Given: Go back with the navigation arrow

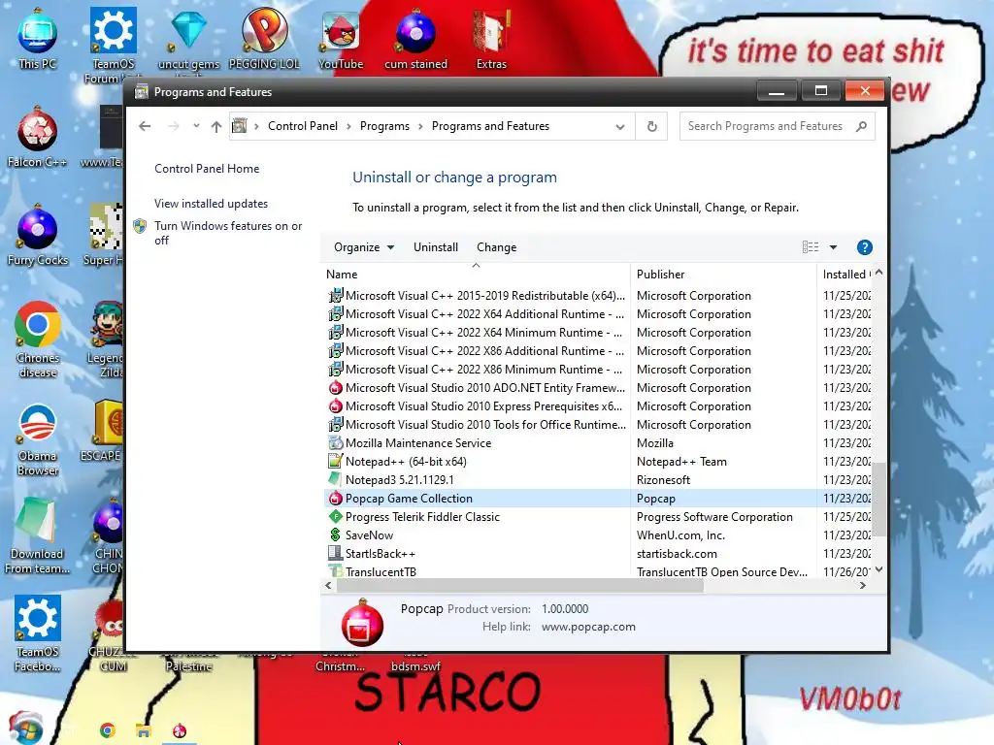Looking at the screenshot, I should [145, 126].
